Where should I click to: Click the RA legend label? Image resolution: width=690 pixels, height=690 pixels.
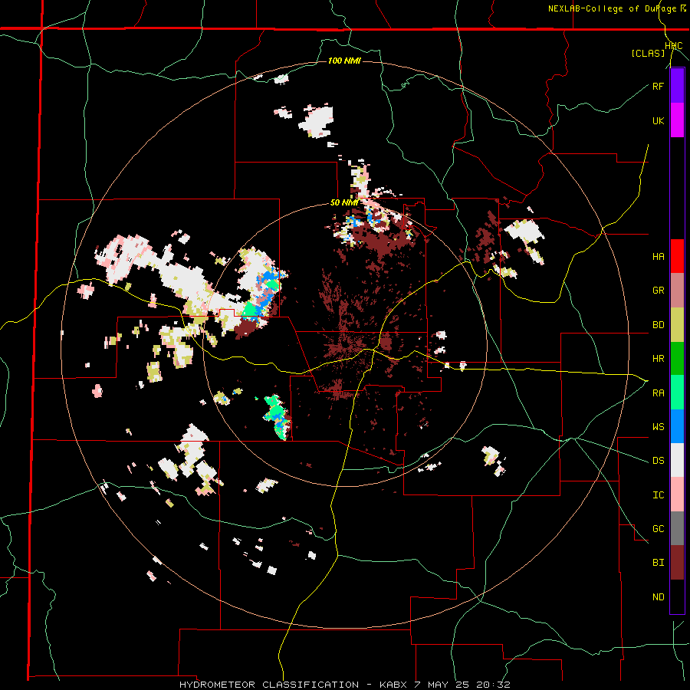pos(658,393)
